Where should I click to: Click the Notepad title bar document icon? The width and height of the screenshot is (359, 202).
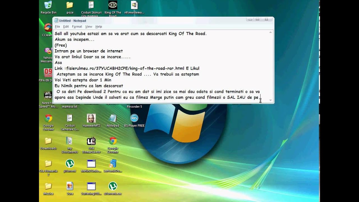(x=56, y=20)
